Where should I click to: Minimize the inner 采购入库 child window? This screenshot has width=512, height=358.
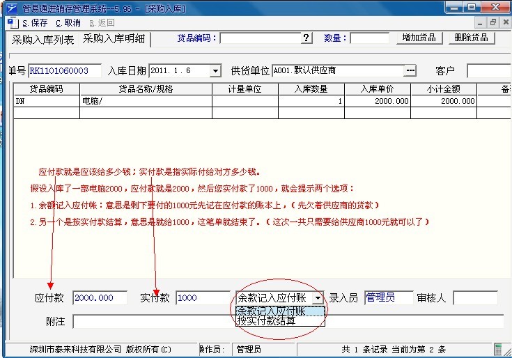point(480,22)
